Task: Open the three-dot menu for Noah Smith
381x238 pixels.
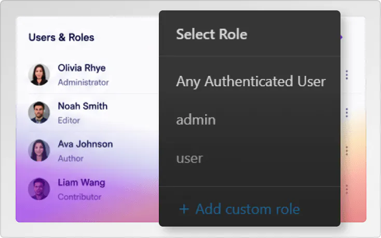Action: (347, 113)
